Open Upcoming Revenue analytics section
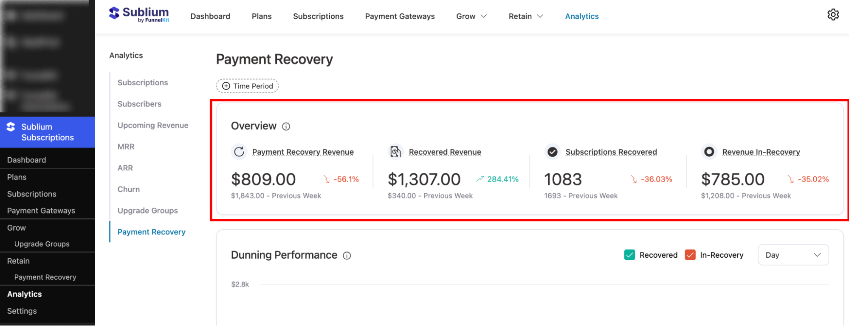Image resolution: width=849 pixels, height=326 pixels. pos(153,125)
